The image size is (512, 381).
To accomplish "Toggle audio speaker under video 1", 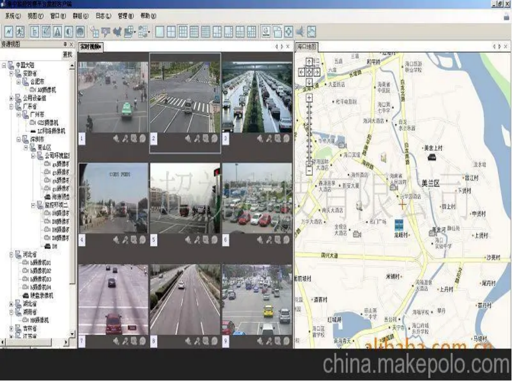I will coord(116,139).
